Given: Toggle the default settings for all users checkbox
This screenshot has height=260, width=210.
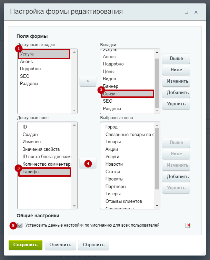Looking at the screenshot, I should click(x=20, y=225).
